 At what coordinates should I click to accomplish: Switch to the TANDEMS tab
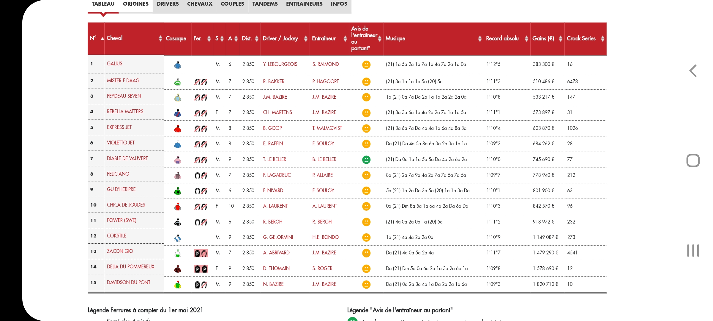[265, 4]
